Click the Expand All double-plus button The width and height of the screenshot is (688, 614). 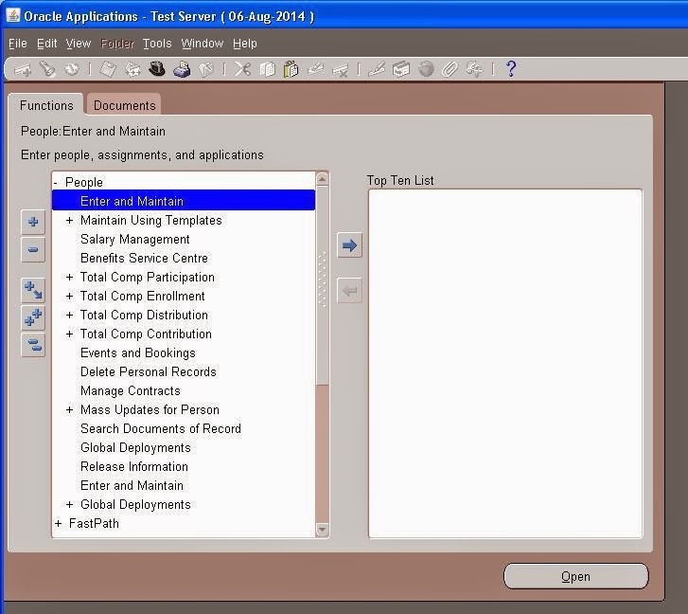click(x=33, y=317)
